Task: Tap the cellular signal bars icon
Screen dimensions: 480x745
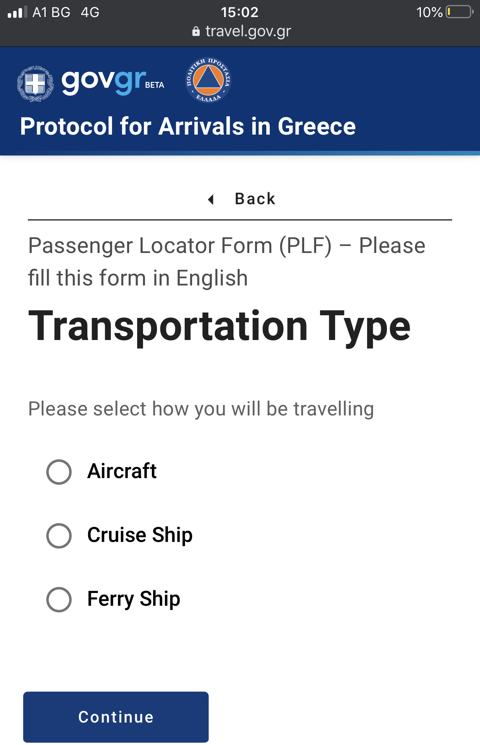Action: 17,12
